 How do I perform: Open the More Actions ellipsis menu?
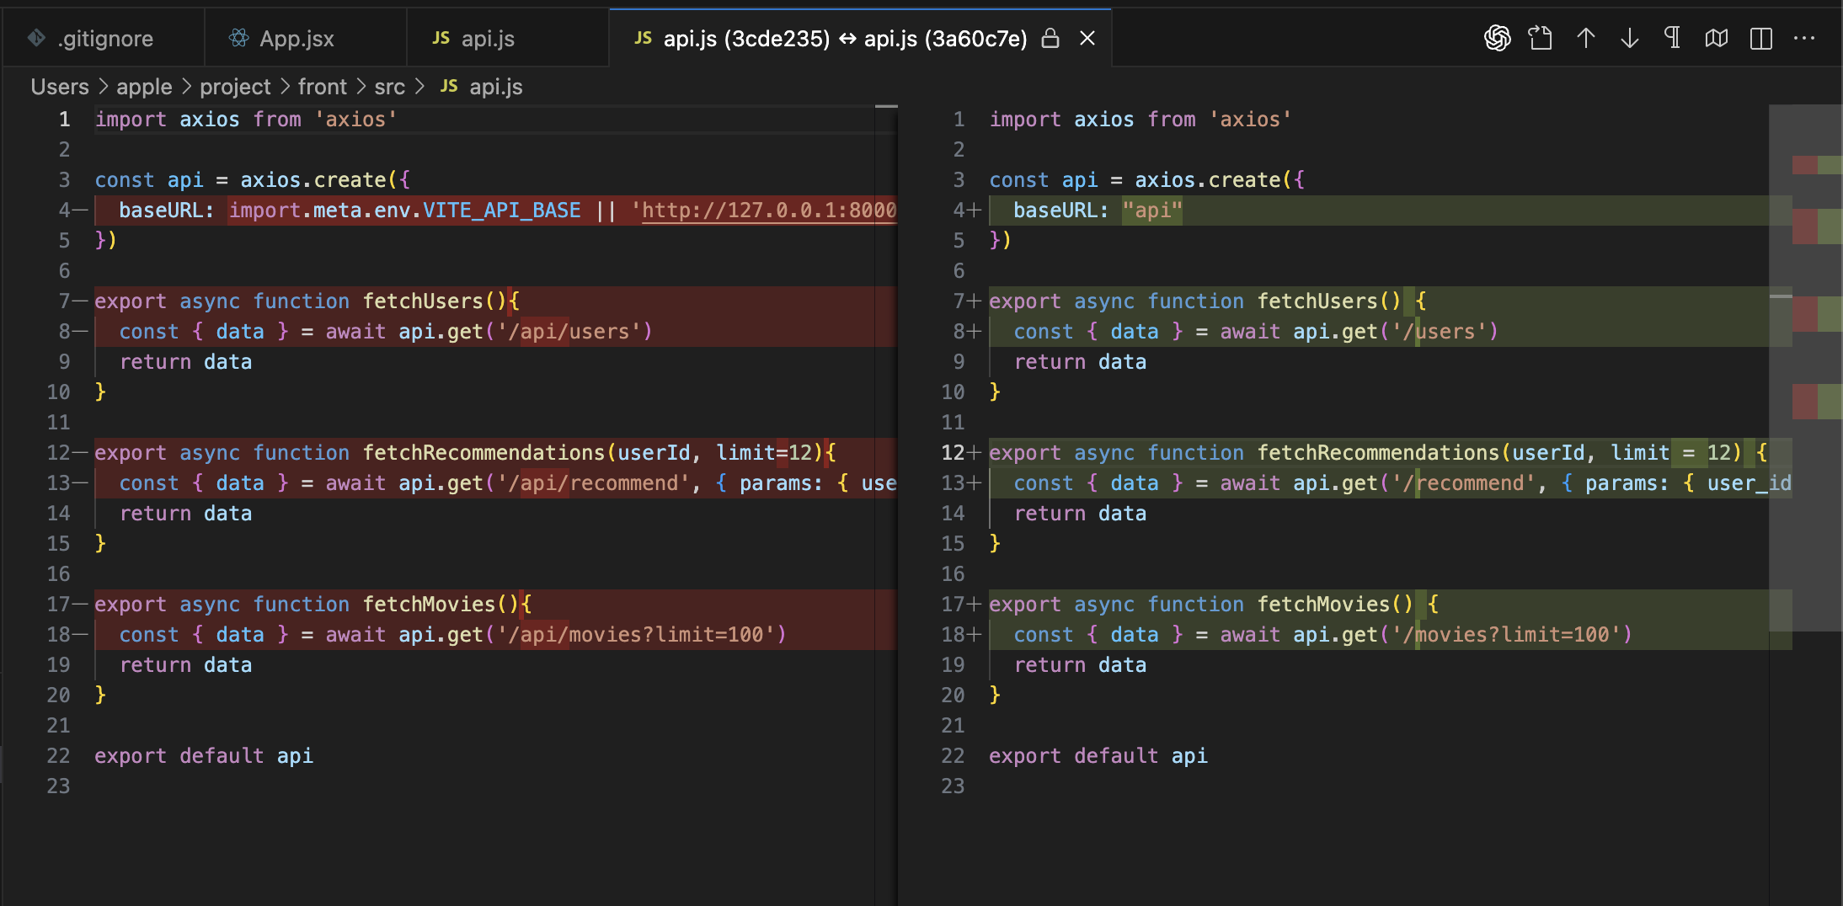click(x=1804, y=38)
